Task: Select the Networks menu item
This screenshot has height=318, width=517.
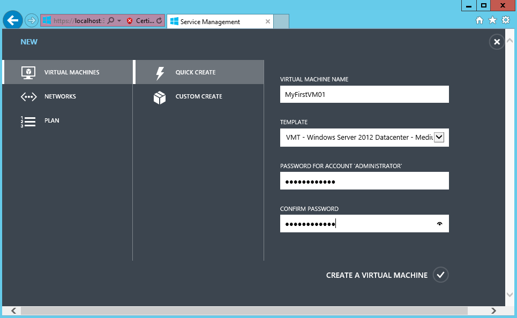Action: (60, 97)
